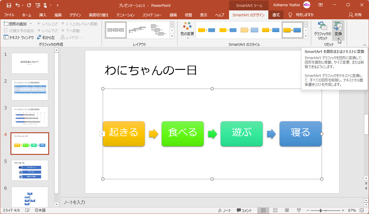Switch to the 書式 tab
Image resolution: width=369 pixels, height=214 pixels.
[276, 15]
